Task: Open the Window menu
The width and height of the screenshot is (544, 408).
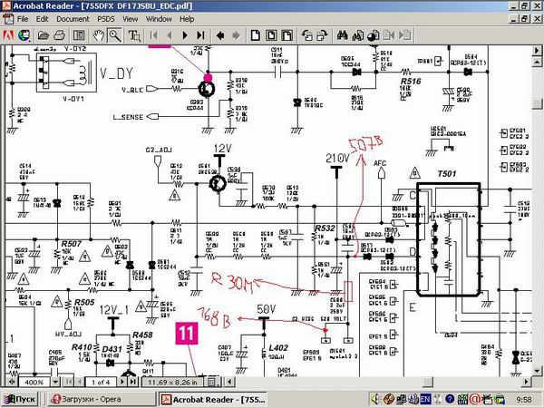Action: pos(159,19)
